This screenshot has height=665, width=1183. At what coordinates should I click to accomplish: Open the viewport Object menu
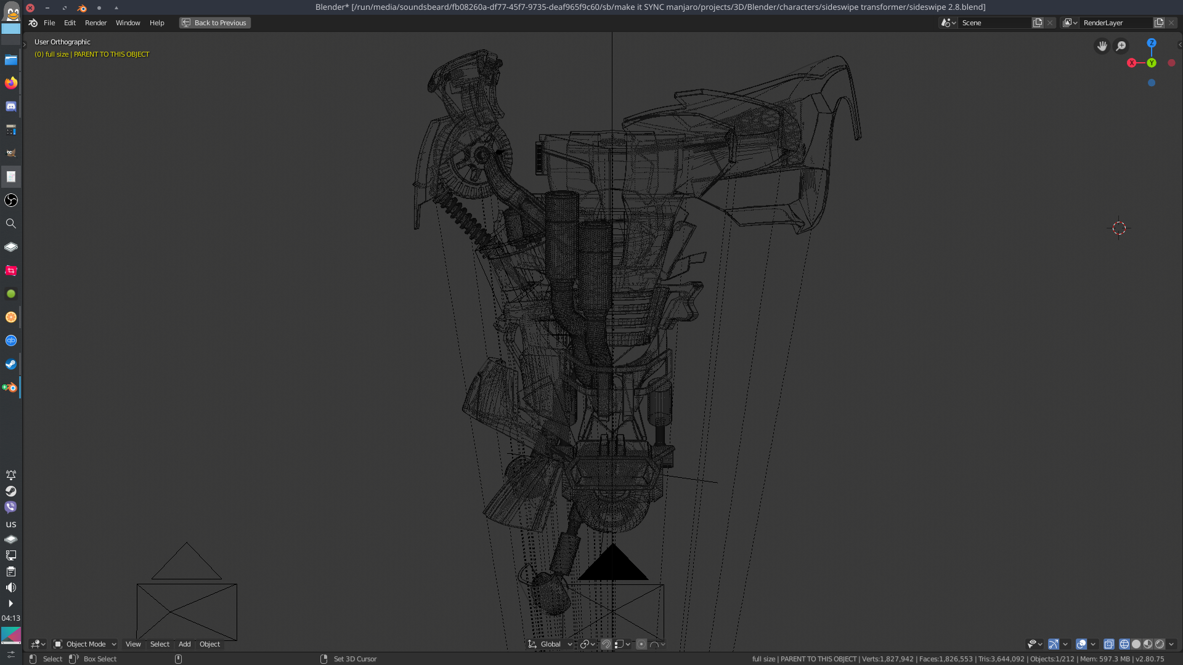[209, 644]
